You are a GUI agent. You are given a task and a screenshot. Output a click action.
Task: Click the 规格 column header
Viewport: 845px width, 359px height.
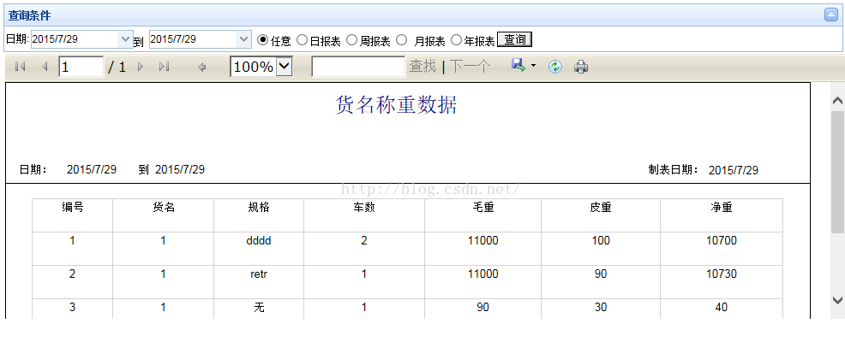pos(259,208)
